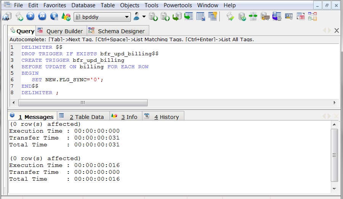
Task: Open the user manager icon
Action: point(136,17)
